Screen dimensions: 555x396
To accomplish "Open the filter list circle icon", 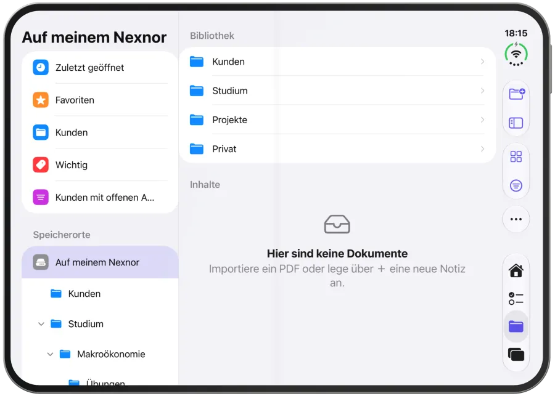I will (x=516, y=185).
